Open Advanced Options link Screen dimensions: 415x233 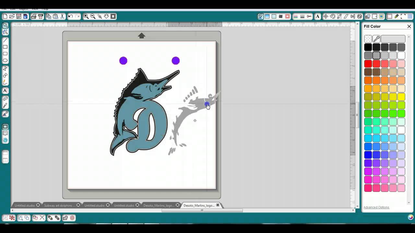376,207
